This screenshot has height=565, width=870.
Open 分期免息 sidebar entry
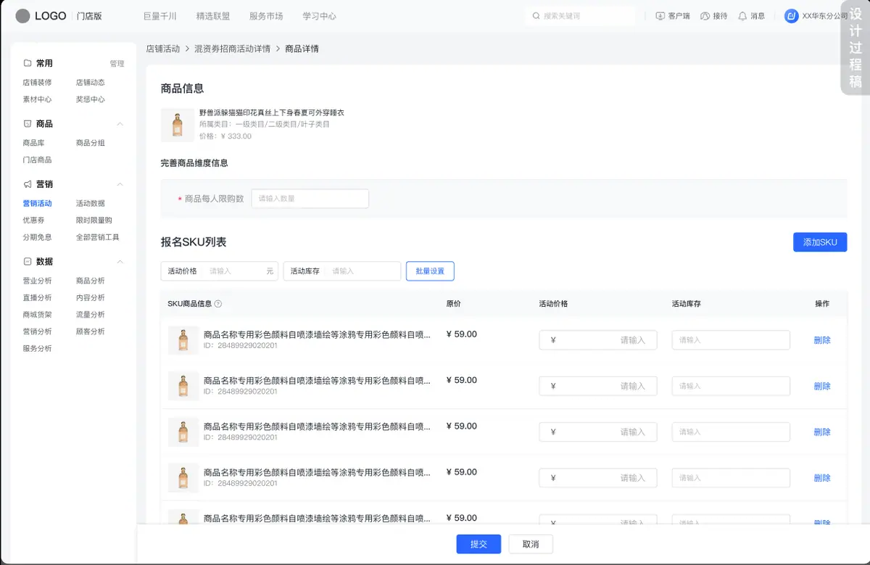coord(37,237)
